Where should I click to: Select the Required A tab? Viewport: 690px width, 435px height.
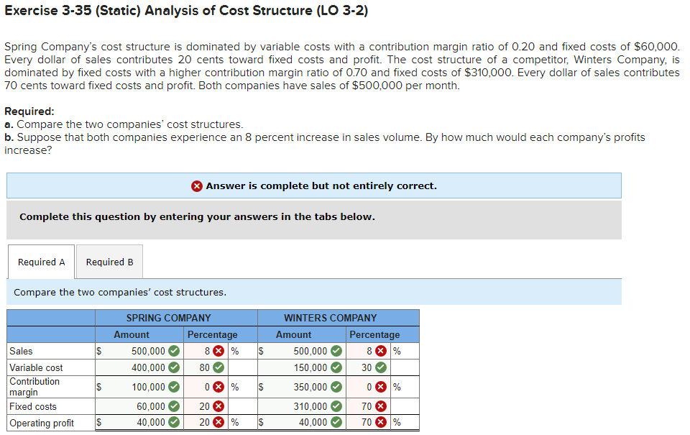pos(40,262)
